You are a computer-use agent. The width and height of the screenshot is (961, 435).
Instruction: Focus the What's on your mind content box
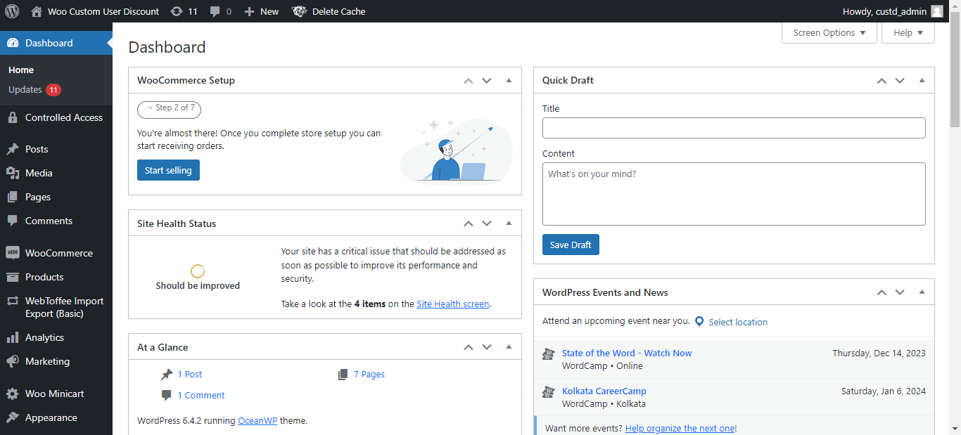pyautogui.click(x=734, y=194)
